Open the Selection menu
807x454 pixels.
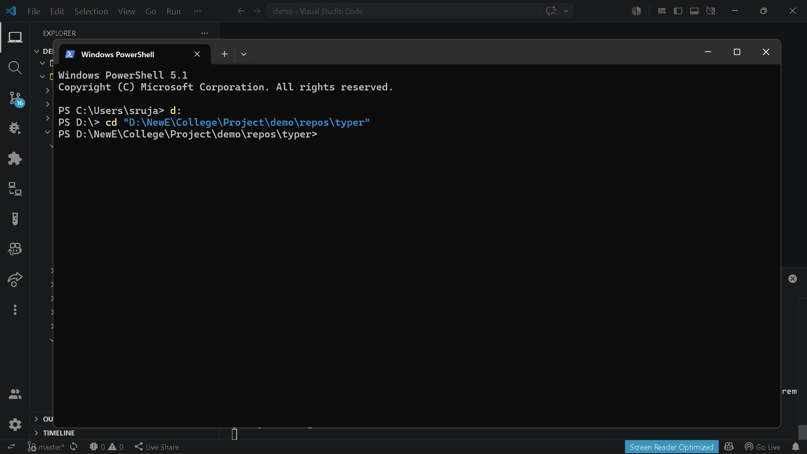91,11
